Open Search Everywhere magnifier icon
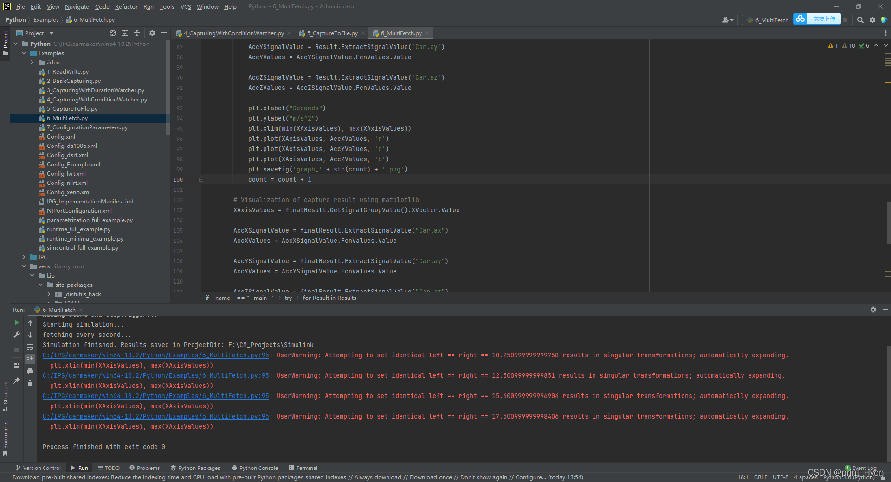891x482 pixels. click(x=860, y=20)
